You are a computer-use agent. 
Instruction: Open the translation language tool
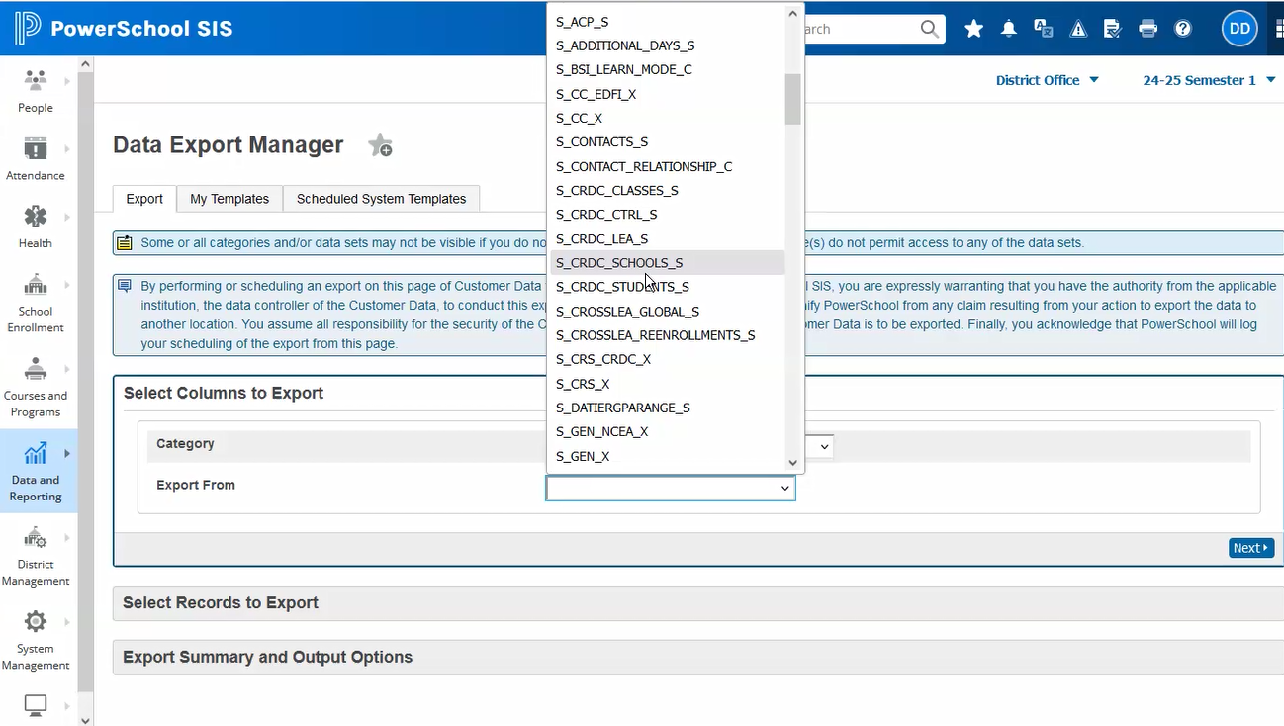click(1043, 28)
